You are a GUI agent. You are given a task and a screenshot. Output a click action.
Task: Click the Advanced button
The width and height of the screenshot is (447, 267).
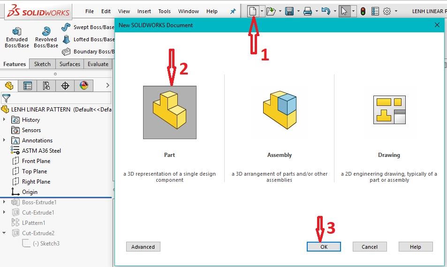[x=143, y=247]
